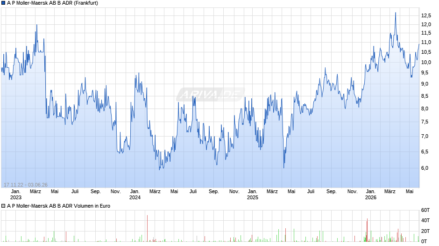Select the 'A P Moller-Maersk AB B ADR Volumen in Euro' heading
The height and width of the screenshot is (246, 439).
58,206
